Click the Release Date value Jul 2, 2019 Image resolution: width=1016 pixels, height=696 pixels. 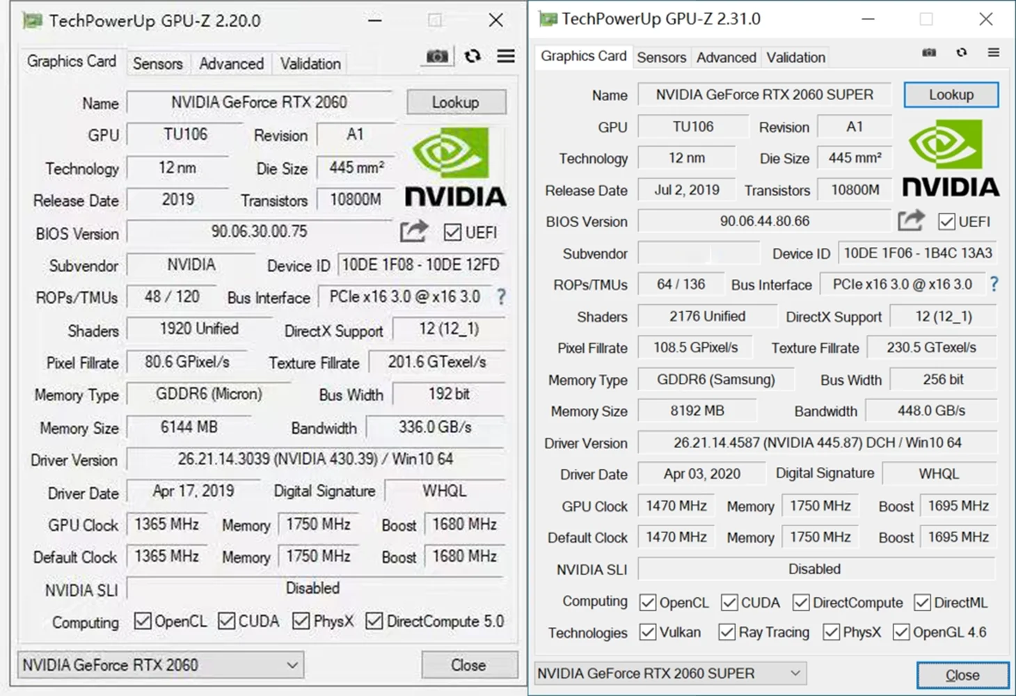tap(687, 189)
